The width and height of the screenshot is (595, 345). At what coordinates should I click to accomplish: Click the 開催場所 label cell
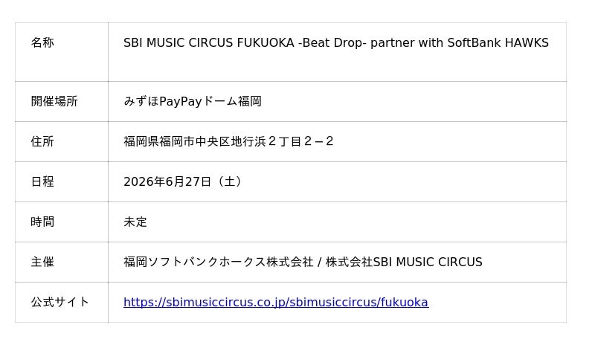pos(54,101)
